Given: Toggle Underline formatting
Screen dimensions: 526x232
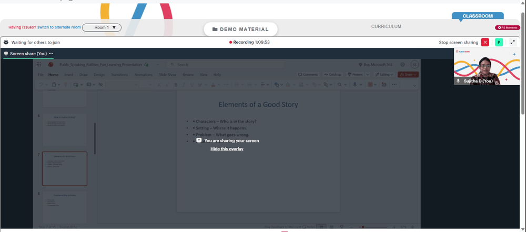Looking at the screenshot, I should tap(192, 85).
